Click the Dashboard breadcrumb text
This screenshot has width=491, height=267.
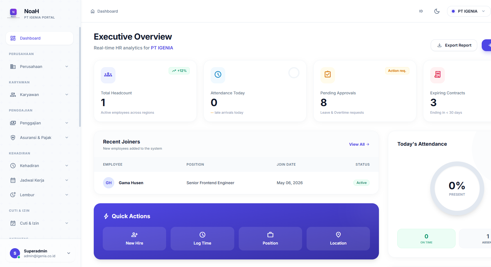(108, 11)
